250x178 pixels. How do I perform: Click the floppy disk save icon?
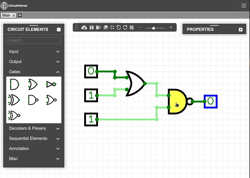[x=91, y=28]
